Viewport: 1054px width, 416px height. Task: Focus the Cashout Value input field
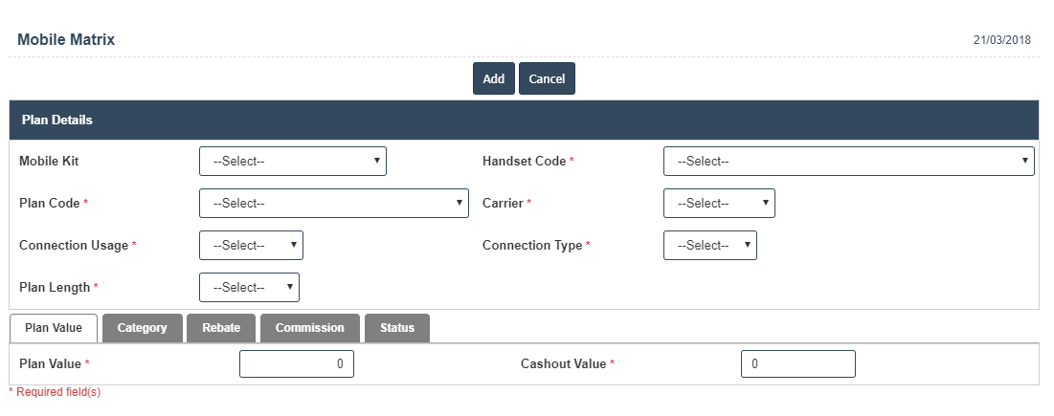797,363
